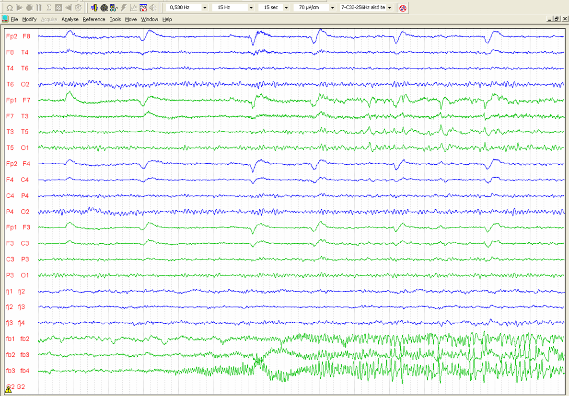The image size is (569, 396).
Task: Click the Sigma summation toolbar icon
Action: pos(48,8)
